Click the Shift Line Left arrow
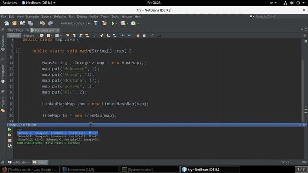308x173 pixels. point(123,36)
